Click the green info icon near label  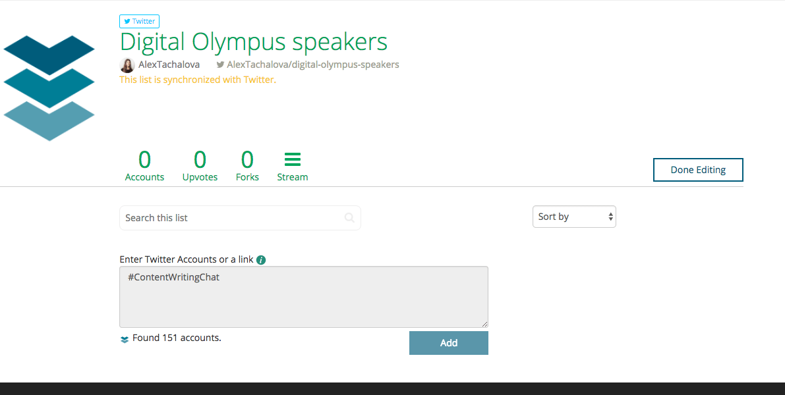click(x=261, y=260)
